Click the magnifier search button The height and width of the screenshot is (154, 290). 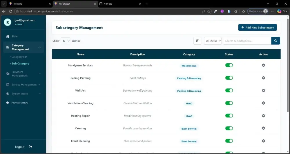pyautogui.click(x=275, y=41)
